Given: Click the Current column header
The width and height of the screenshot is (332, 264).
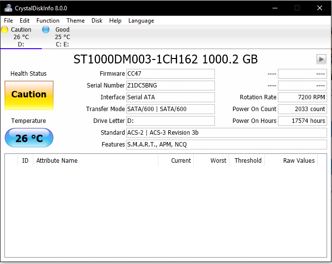Looking at the screenshot, I should [176, 161].
